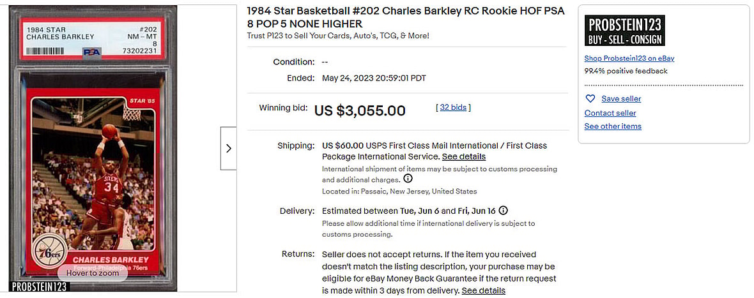Click the US $3,055.00 winning bid amount

(x=360, y=110)
